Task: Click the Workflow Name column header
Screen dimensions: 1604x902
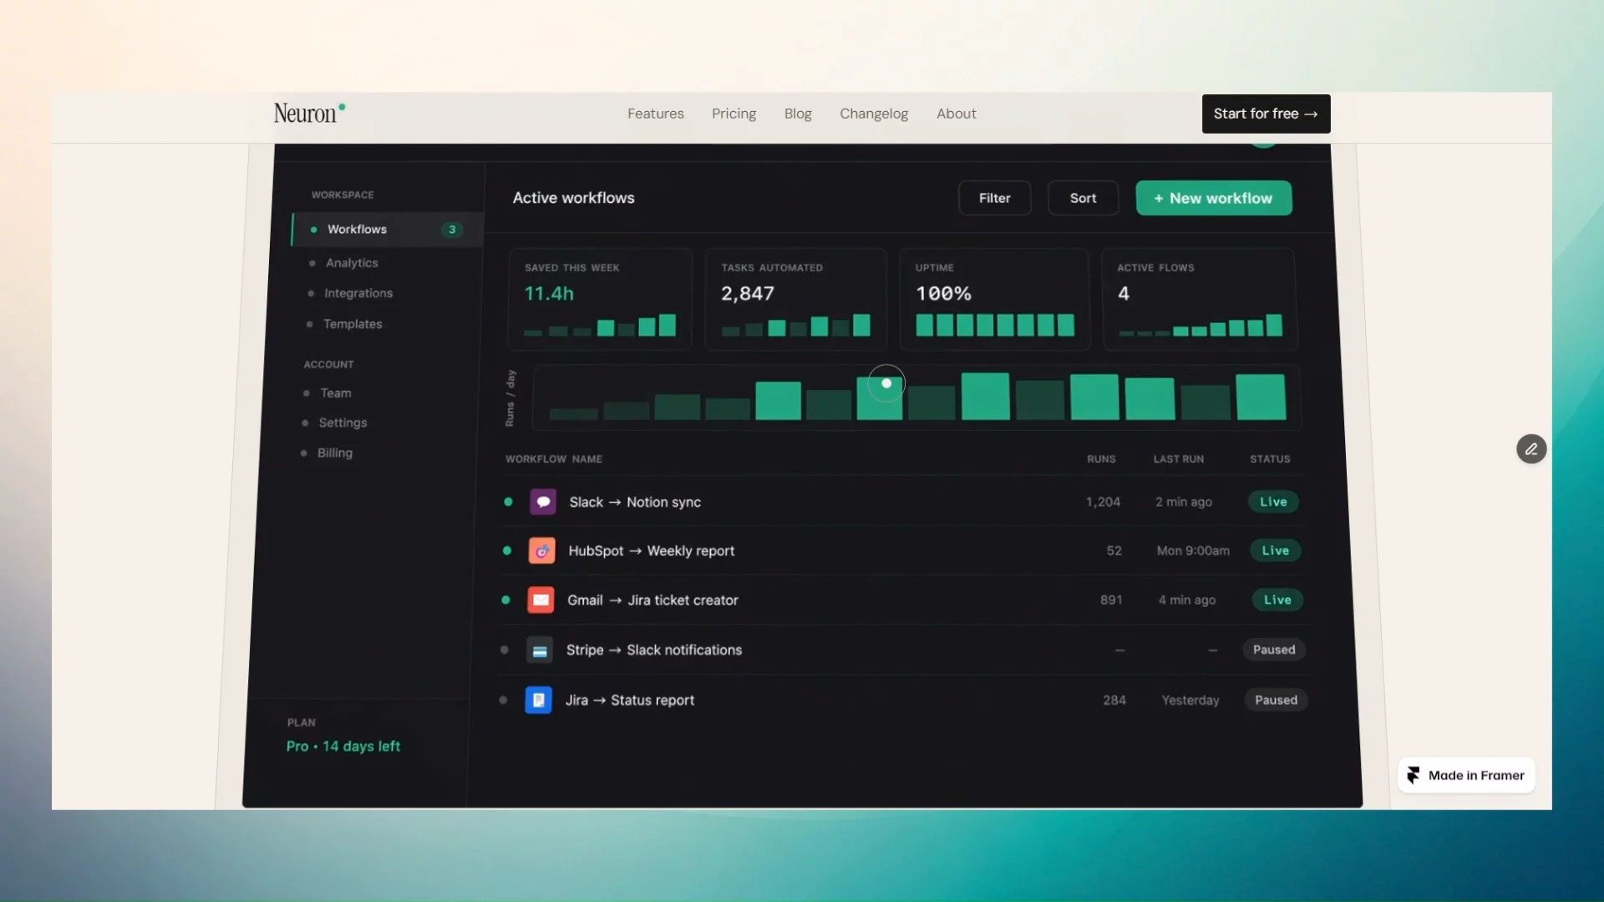Action: [x=554, y=459]
